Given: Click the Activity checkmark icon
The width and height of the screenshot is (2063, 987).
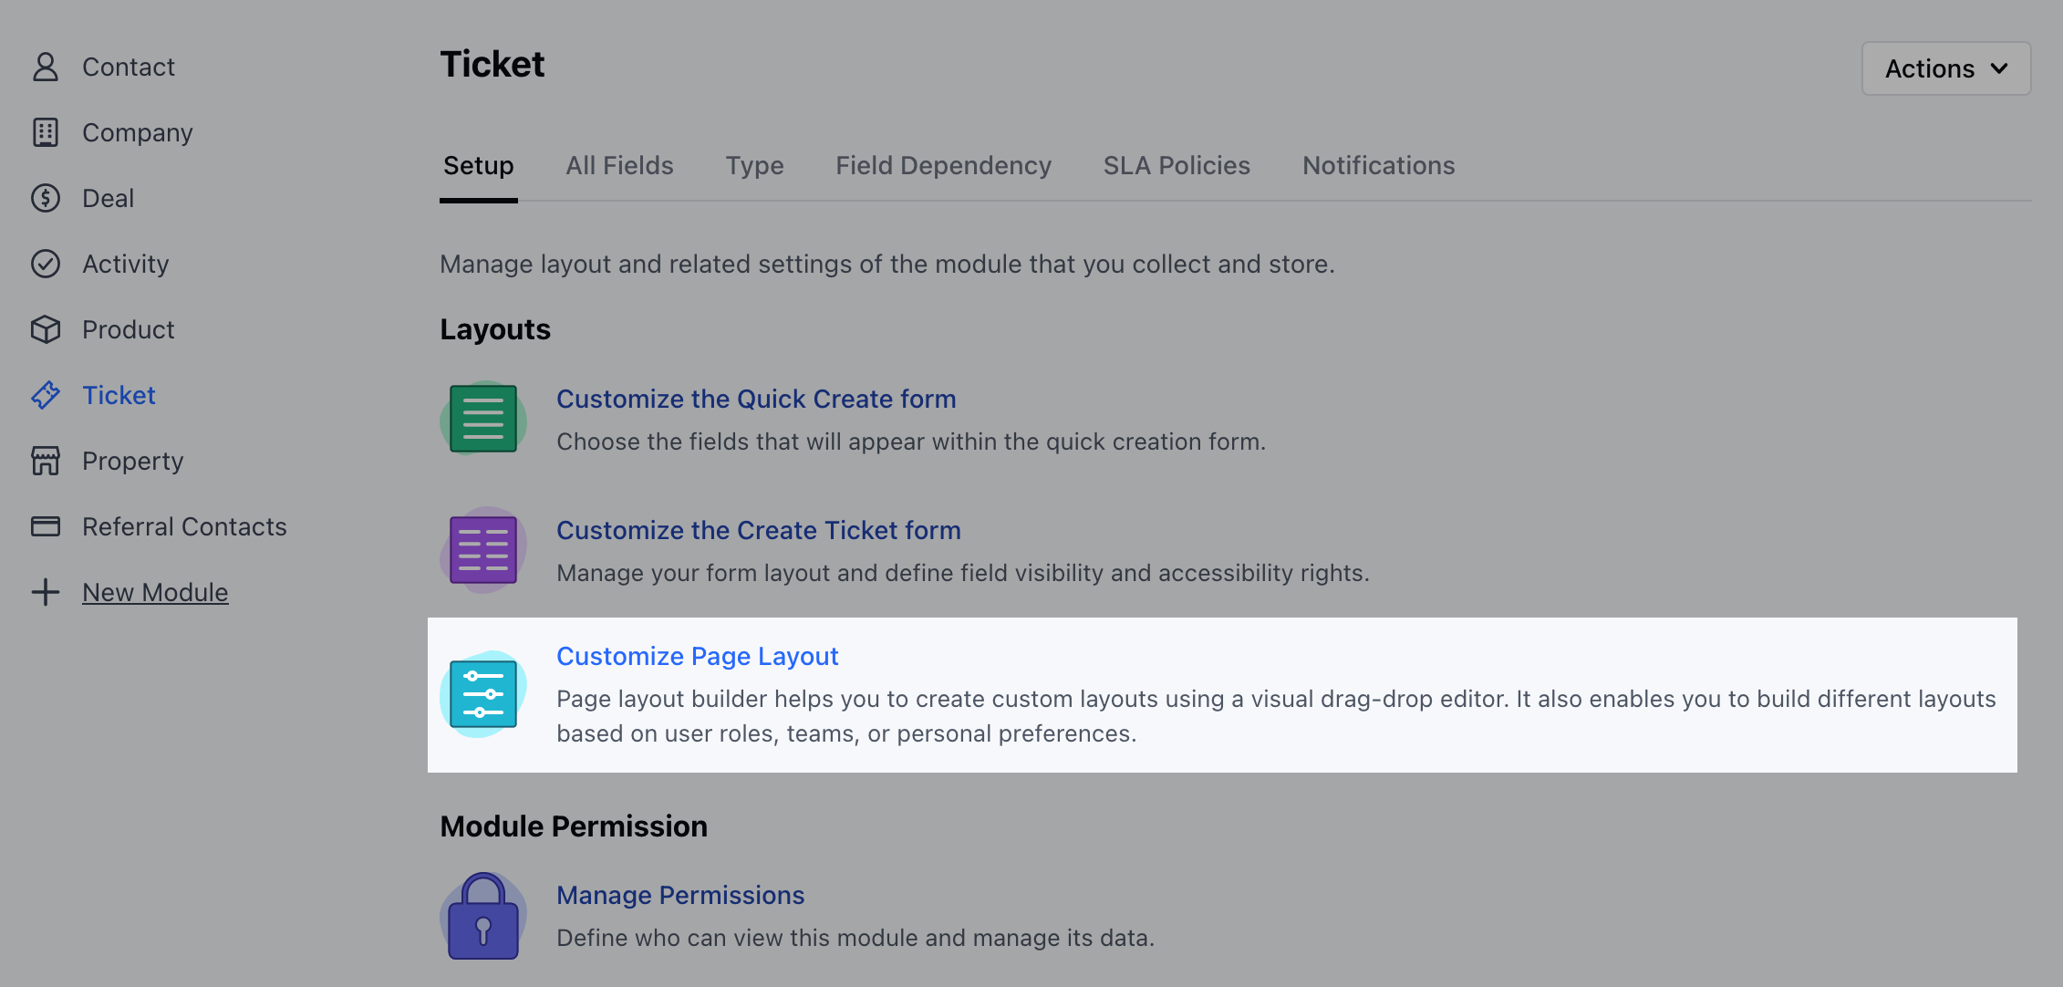Looking at the screenshot, I should pyautogui.click(x=46, y=264).
